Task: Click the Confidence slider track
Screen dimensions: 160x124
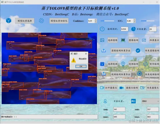Action: pos(107,21)
